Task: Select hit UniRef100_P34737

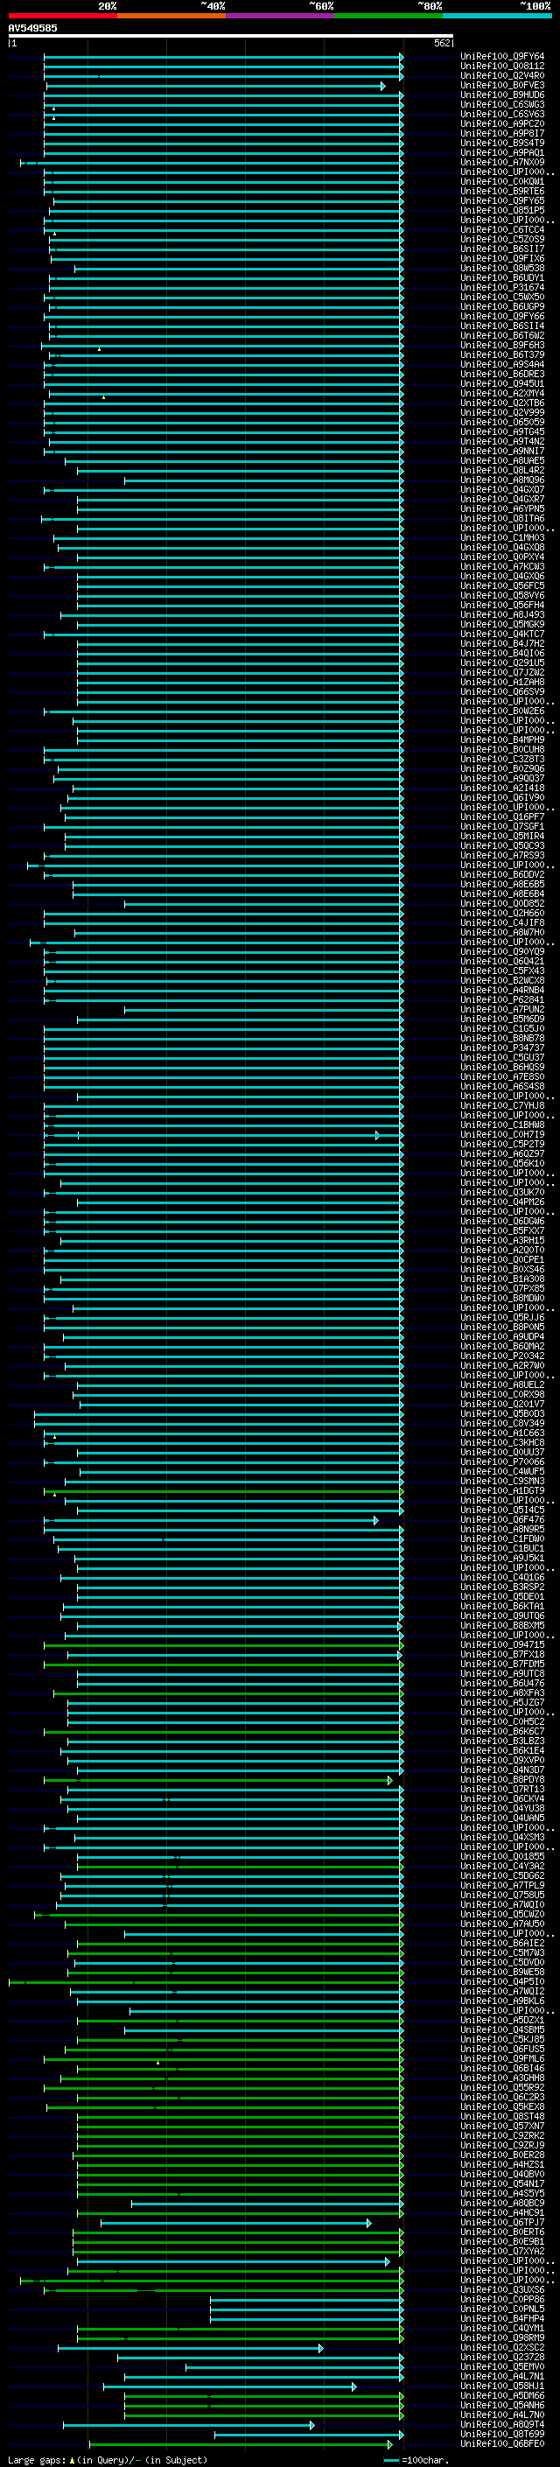Action: point(502,1048)
